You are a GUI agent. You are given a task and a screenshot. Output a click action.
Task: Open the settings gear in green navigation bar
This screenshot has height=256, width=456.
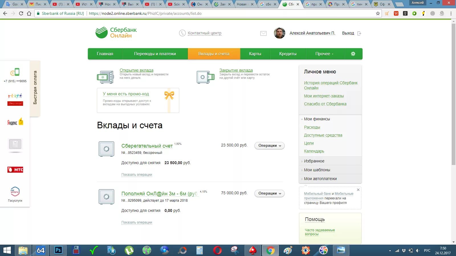point(353,54)
